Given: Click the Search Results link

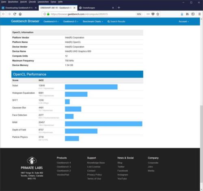Looking at the screenshot, I should 116,22.
